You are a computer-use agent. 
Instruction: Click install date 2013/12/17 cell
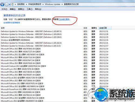tap(104, 46)
